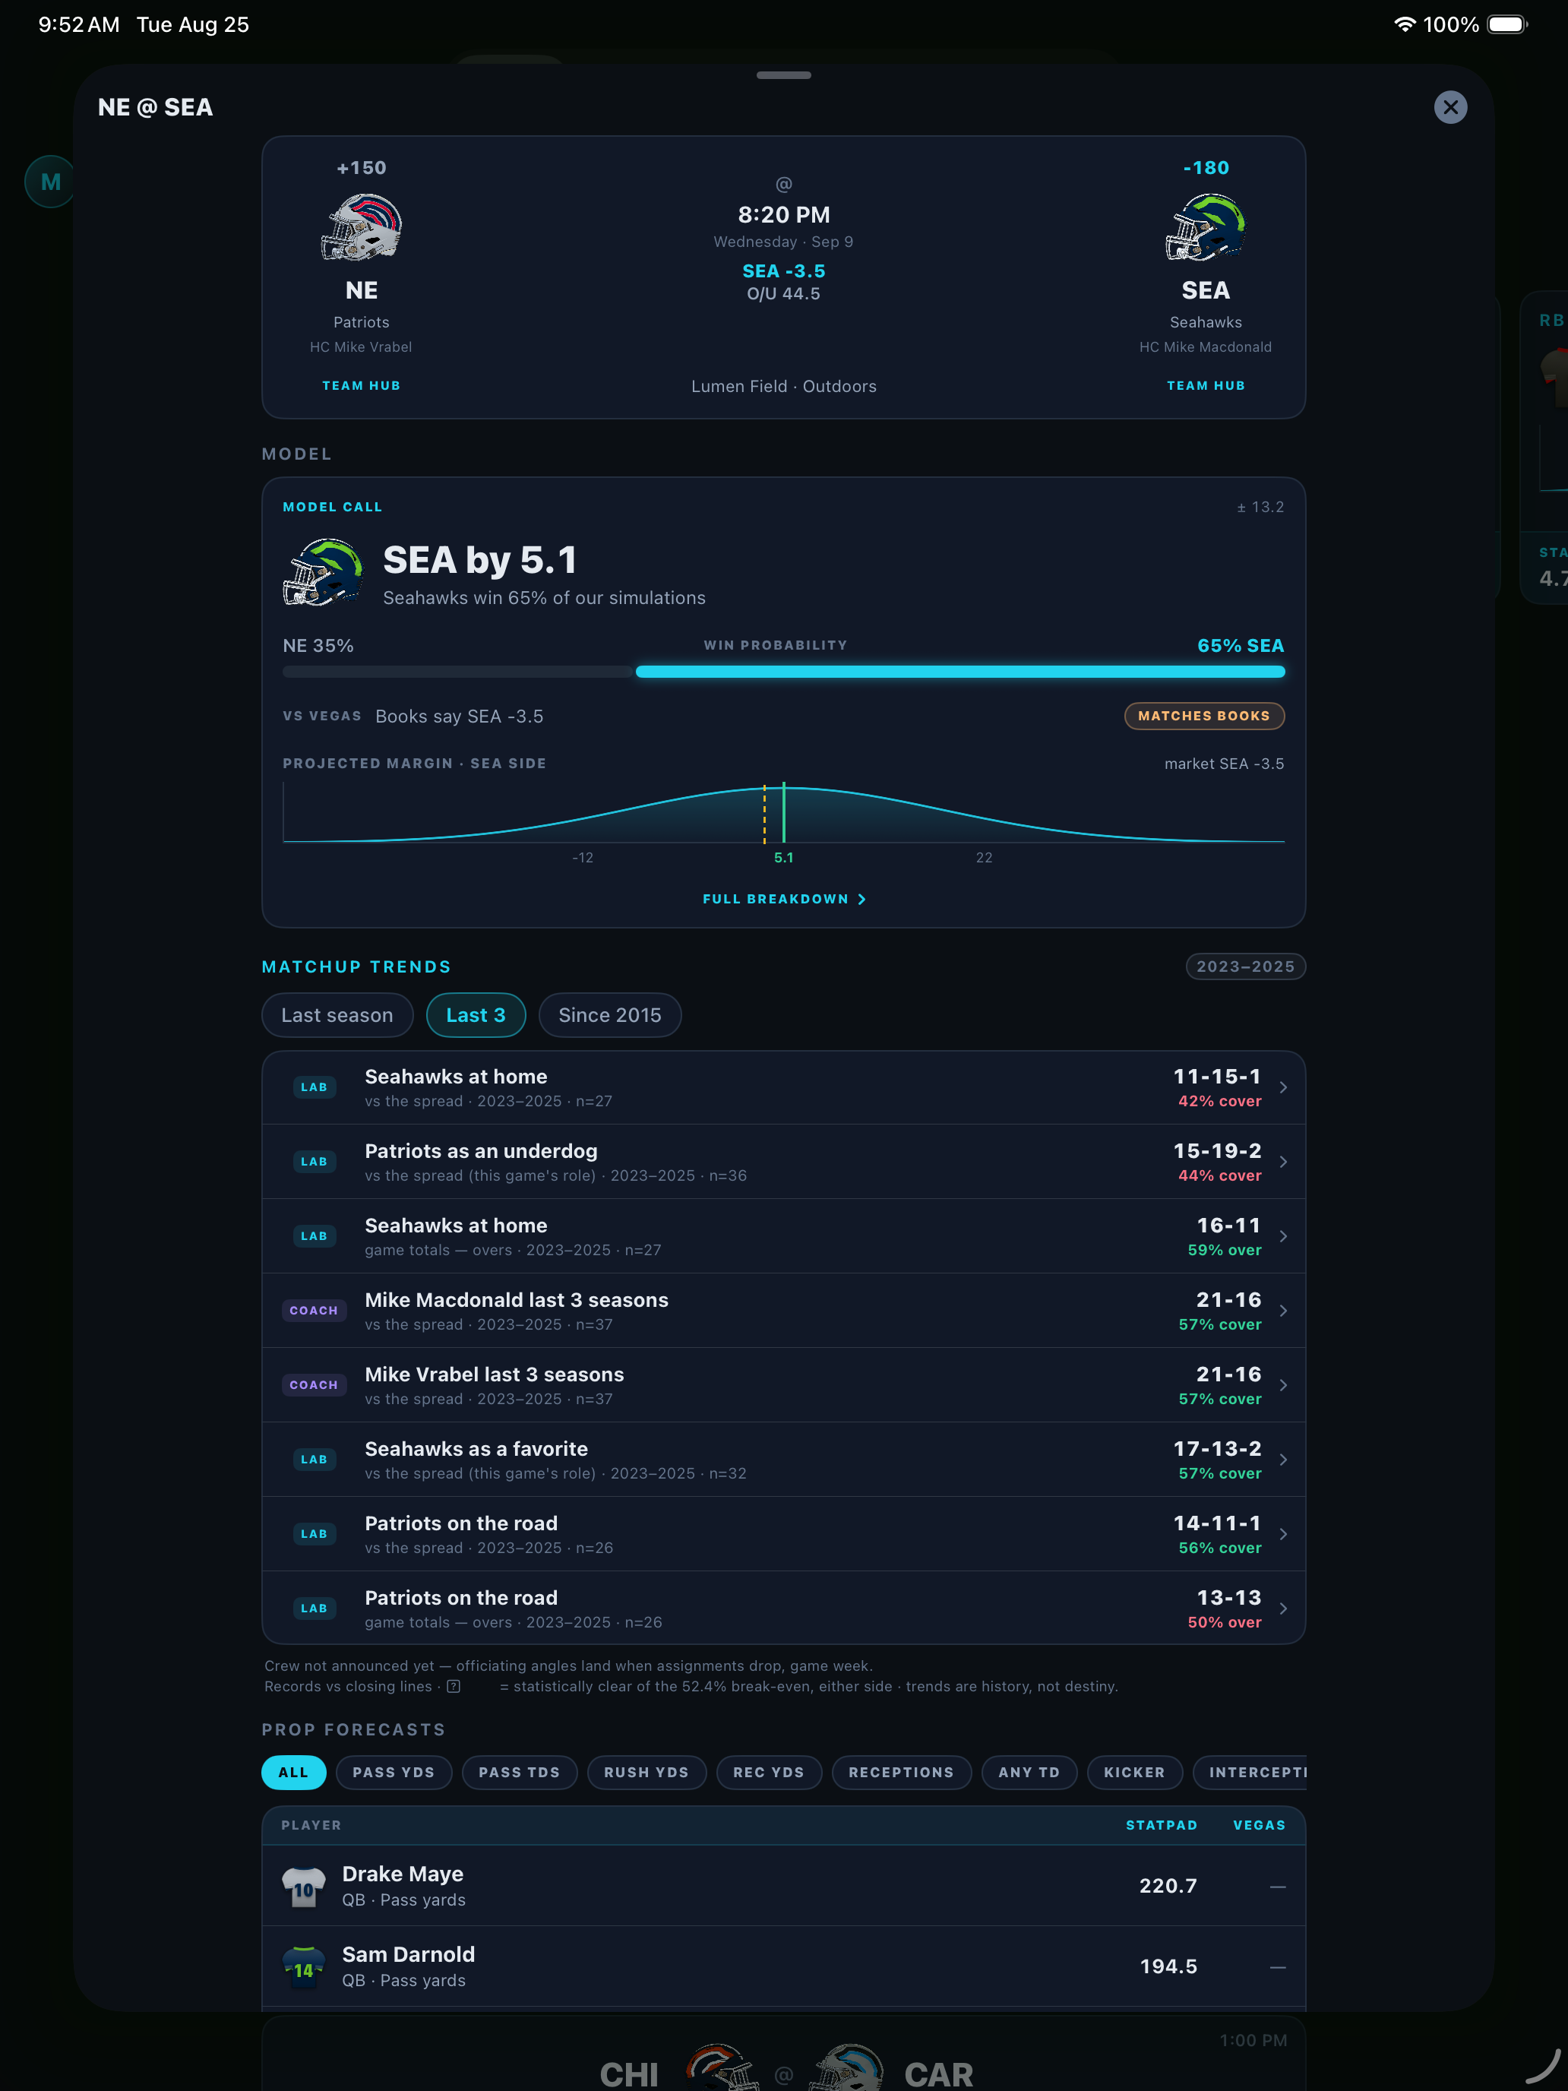Tap the 194.5 Statpad forecast value
This screenshot has height=2091, width=1568.
(1168, 1966)
